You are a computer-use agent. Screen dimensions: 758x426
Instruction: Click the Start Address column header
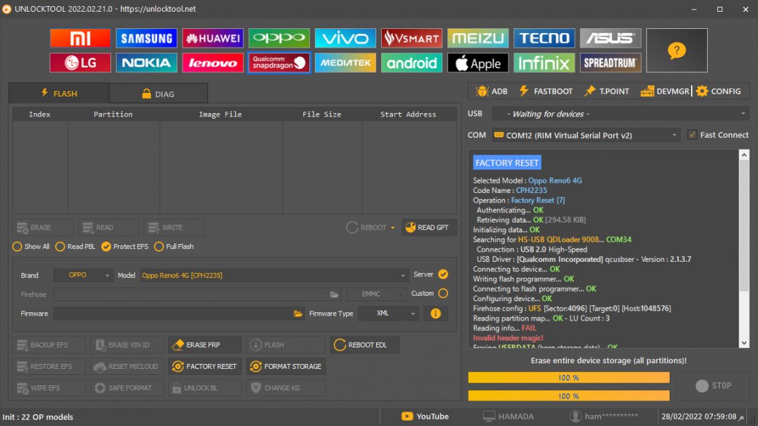coord(409,114)
